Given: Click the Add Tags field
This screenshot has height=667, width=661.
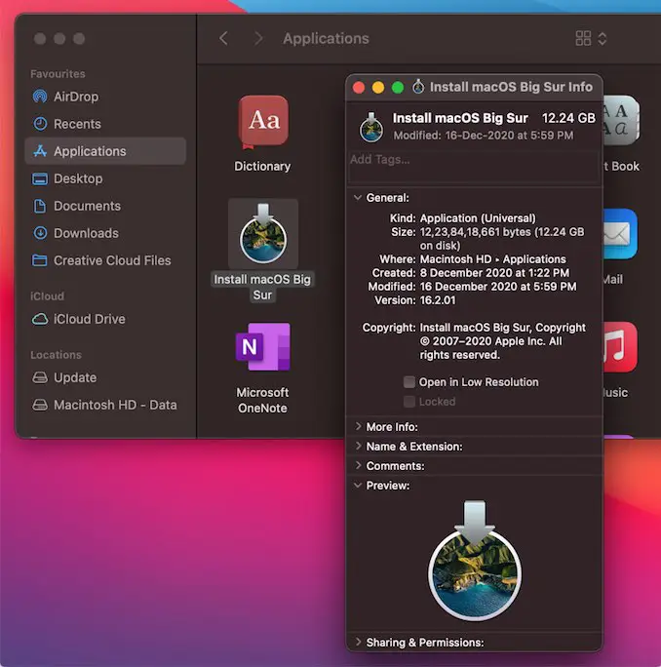Looking at the screenshot, I should pyautogui.click(x=474, y=167).
